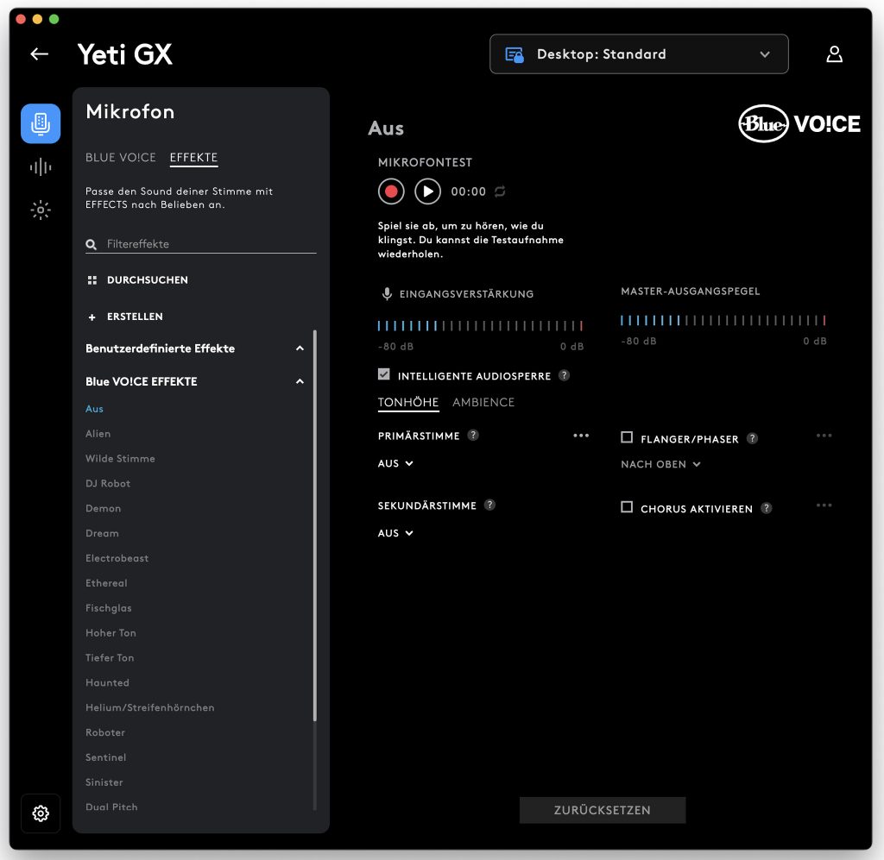Toggle the loop repeat icon
Viewport: 884px width, 860px height.
[x=500, y=191]
